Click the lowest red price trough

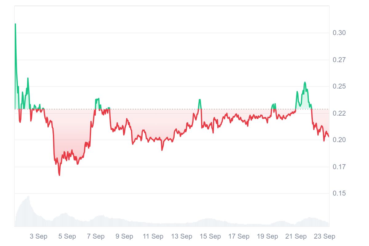click(59, 175)
